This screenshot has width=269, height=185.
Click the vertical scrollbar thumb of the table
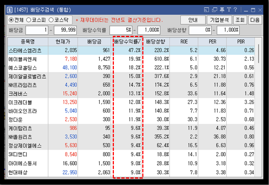(258, 54)
